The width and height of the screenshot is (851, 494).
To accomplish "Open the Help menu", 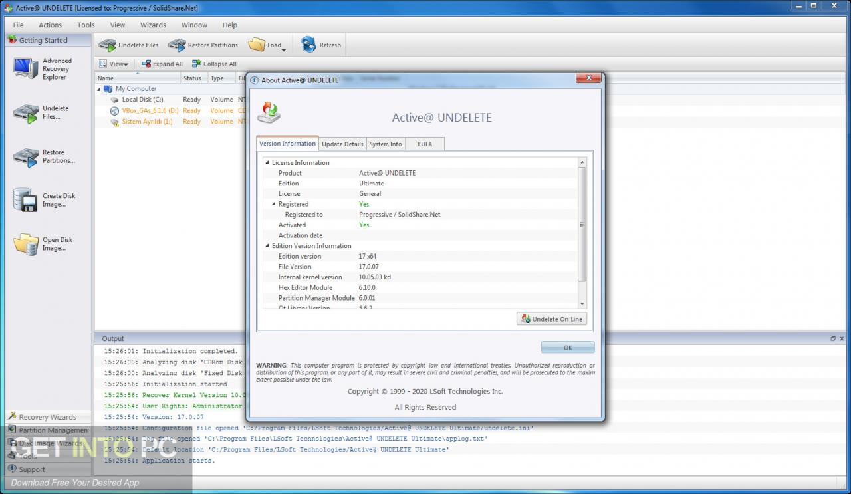I will 229,25.
